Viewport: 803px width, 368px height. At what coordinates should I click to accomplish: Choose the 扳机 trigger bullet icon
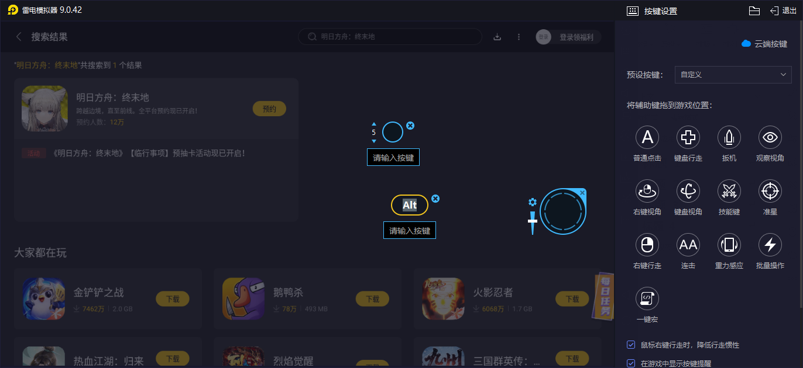[x=729, y=137]
